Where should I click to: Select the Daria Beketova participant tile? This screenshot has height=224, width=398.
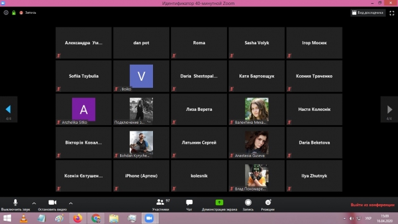pos(314,142)
